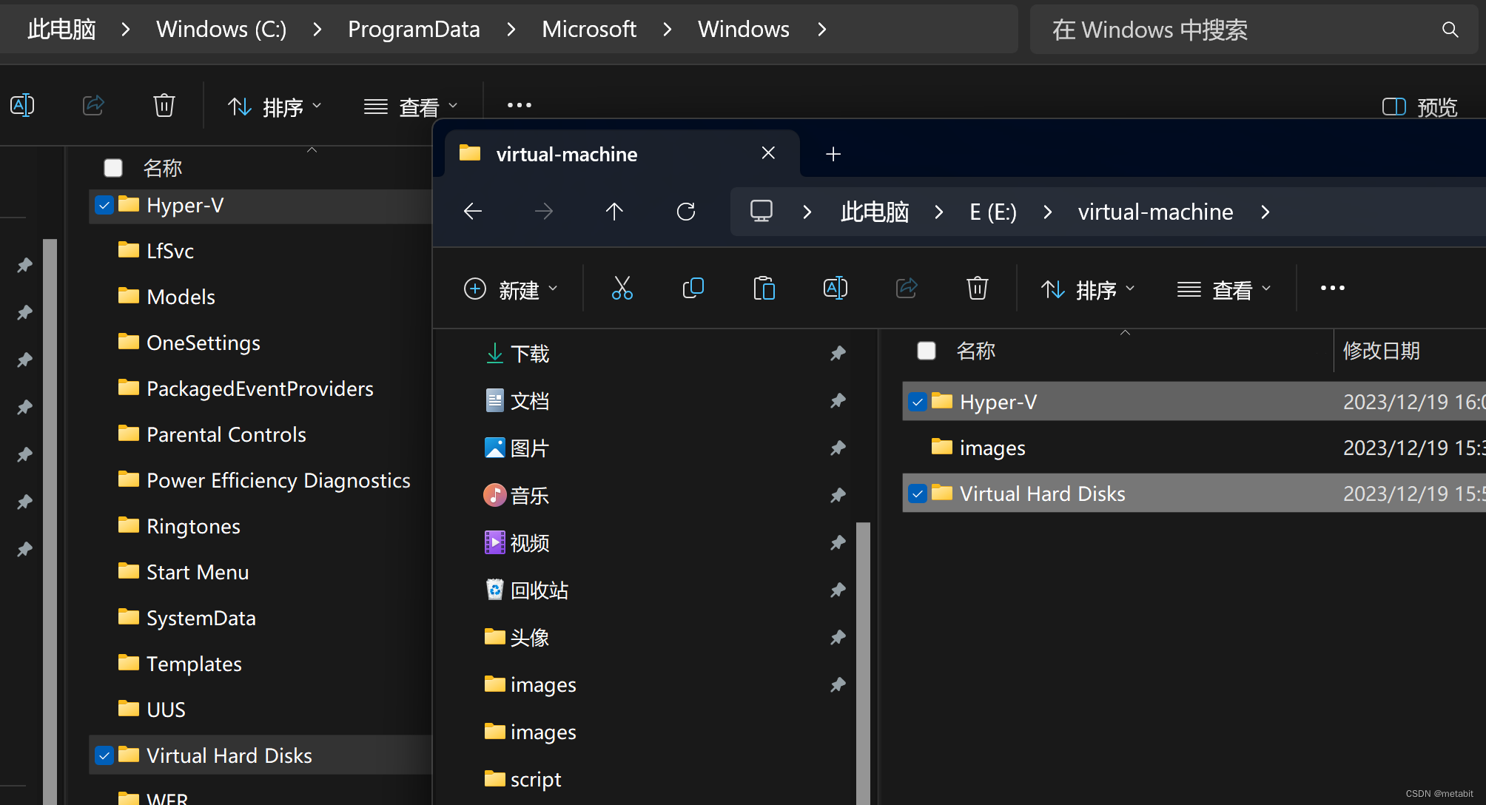This screenshot has width=1486, height=805.
Task: Uncheck Virtual Hard Disks checkbox in back window
Action: (104, 755)
